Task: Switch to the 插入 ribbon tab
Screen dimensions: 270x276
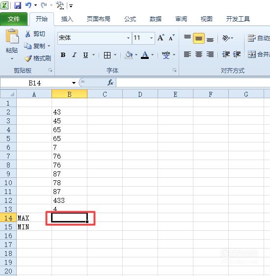Action: (x=67, y=19)
